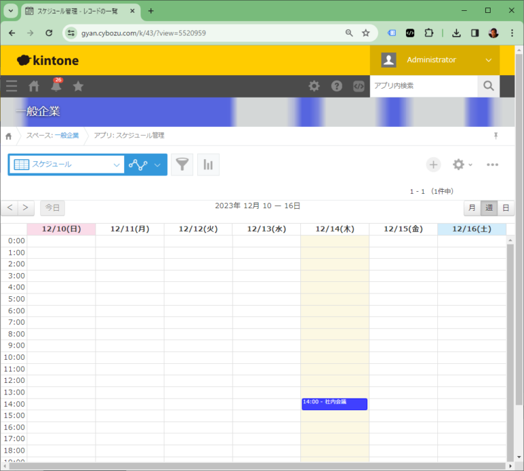The height and width of the screenshot is (471, 524).
Task: Open the スペース: 一般企業 breadcrumb link
Action: [x=53, y=136]
